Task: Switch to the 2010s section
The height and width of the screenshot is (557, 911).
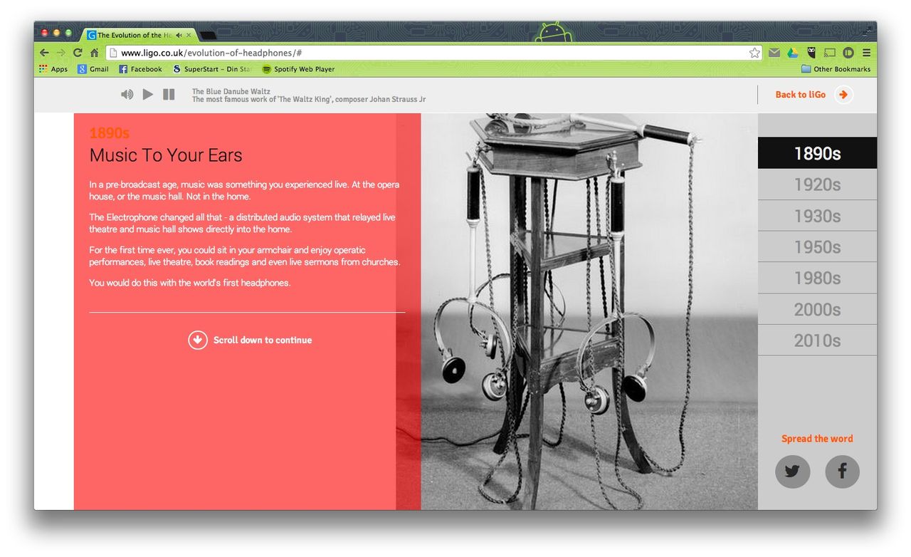Action: pos(817,340)
